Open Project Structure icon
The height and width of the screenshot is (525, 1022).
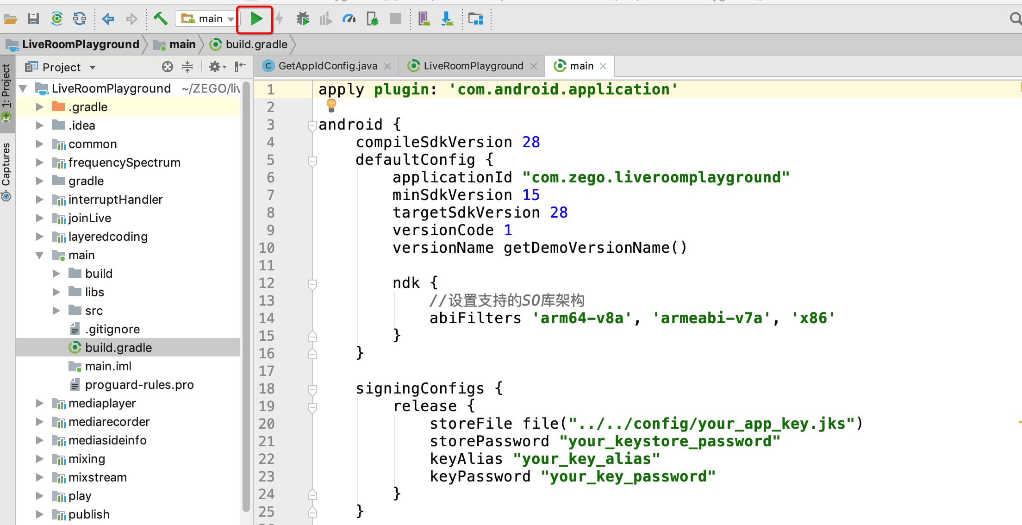coord(476,19)
